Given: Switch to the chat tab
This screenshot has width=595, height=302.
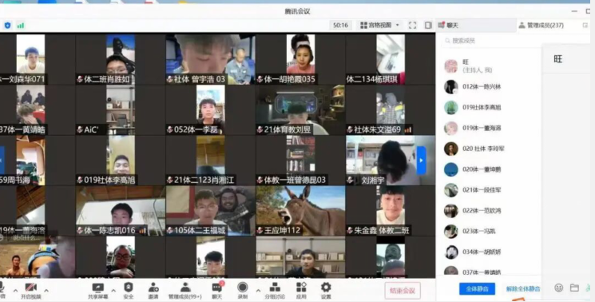Looking at the screenshot, I should tap(449, 26).
